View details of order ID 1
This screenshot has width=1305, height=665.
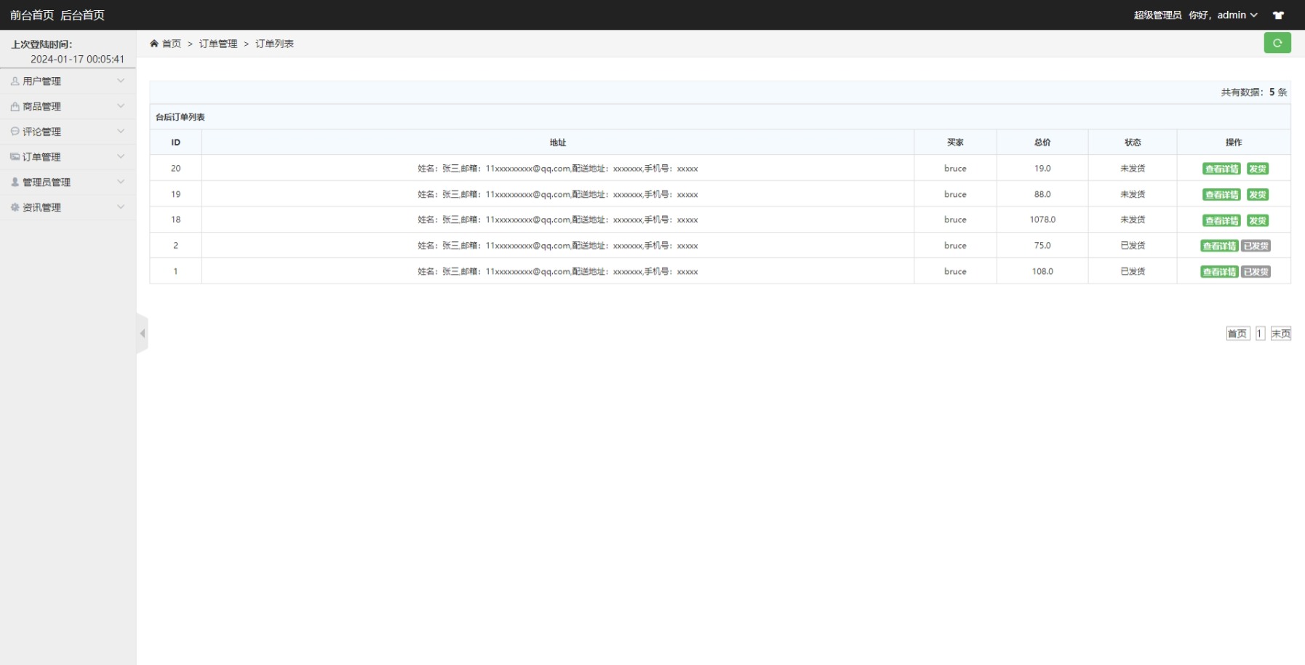pyautogui.click(x=1219, y=272)
